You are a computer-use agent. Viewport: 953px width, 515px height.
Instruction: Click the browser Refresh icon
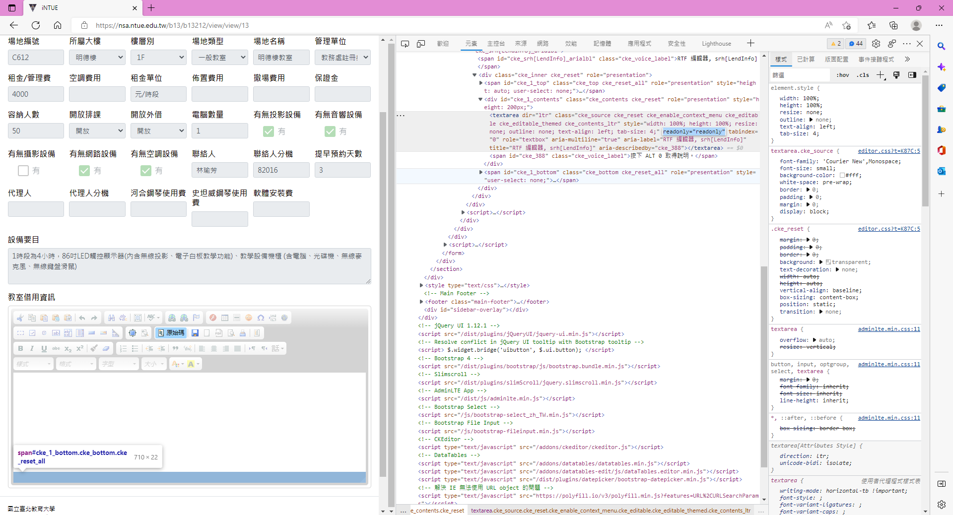coord(36,25)
